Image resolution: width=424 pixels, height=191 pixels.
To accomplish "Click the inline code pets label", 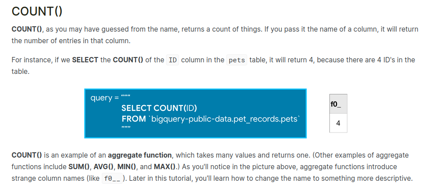I will (237, 60).
